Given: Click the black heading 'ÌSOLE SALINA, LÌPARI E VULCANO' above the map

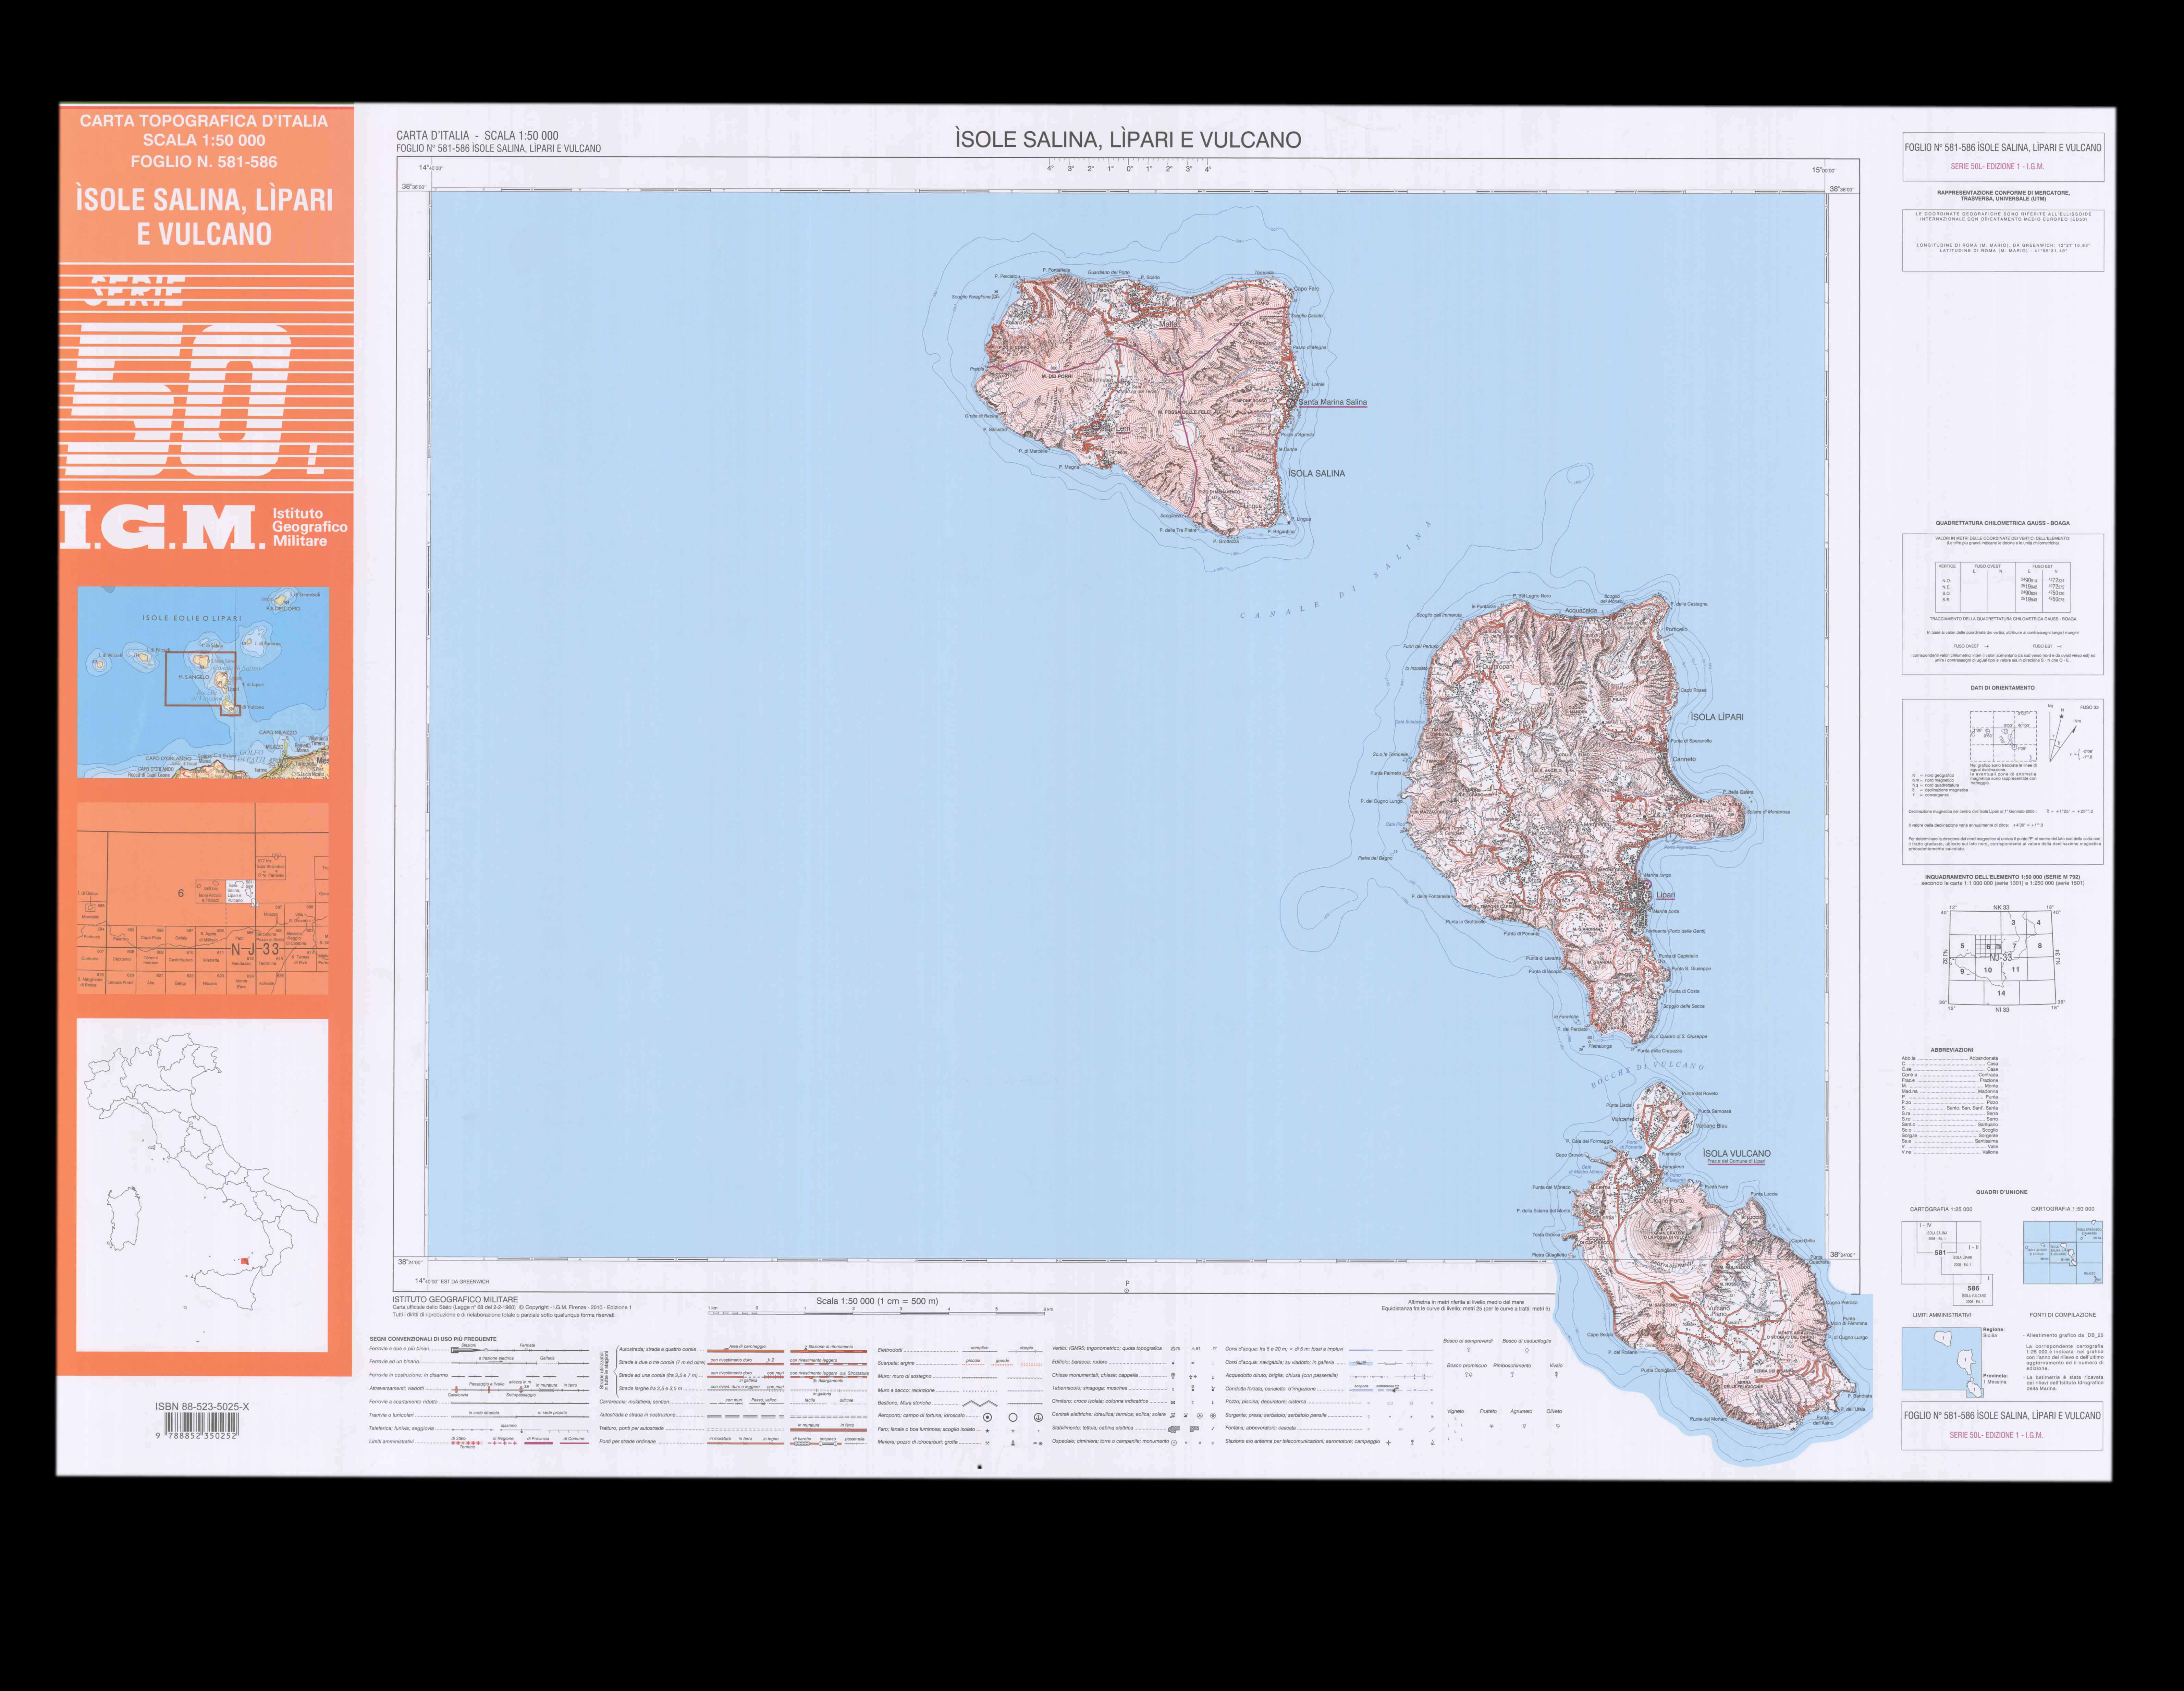Looking at the screenshot, I should (x=1128, y=140).
